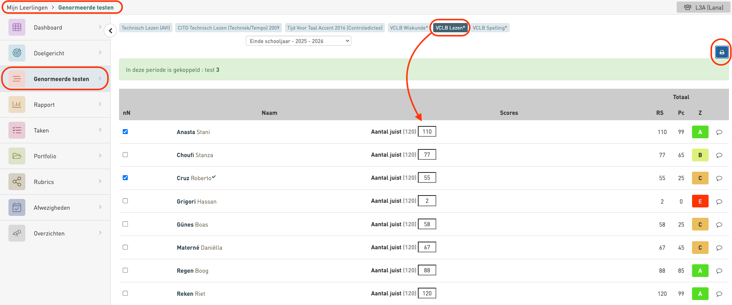Edit Aantal juist score field for Anasta Stani

(x=427, y=131)
